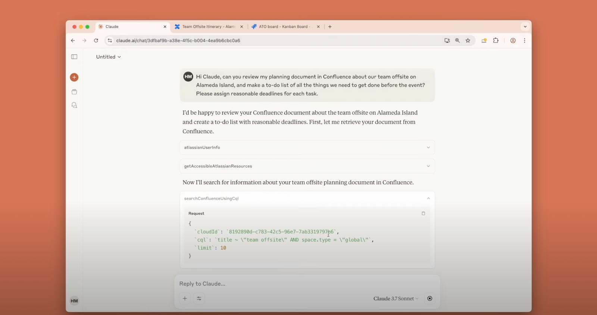Expand the atlassianUserInfo tool call
This screenshot has width=597, height=315.
[307, 148]
